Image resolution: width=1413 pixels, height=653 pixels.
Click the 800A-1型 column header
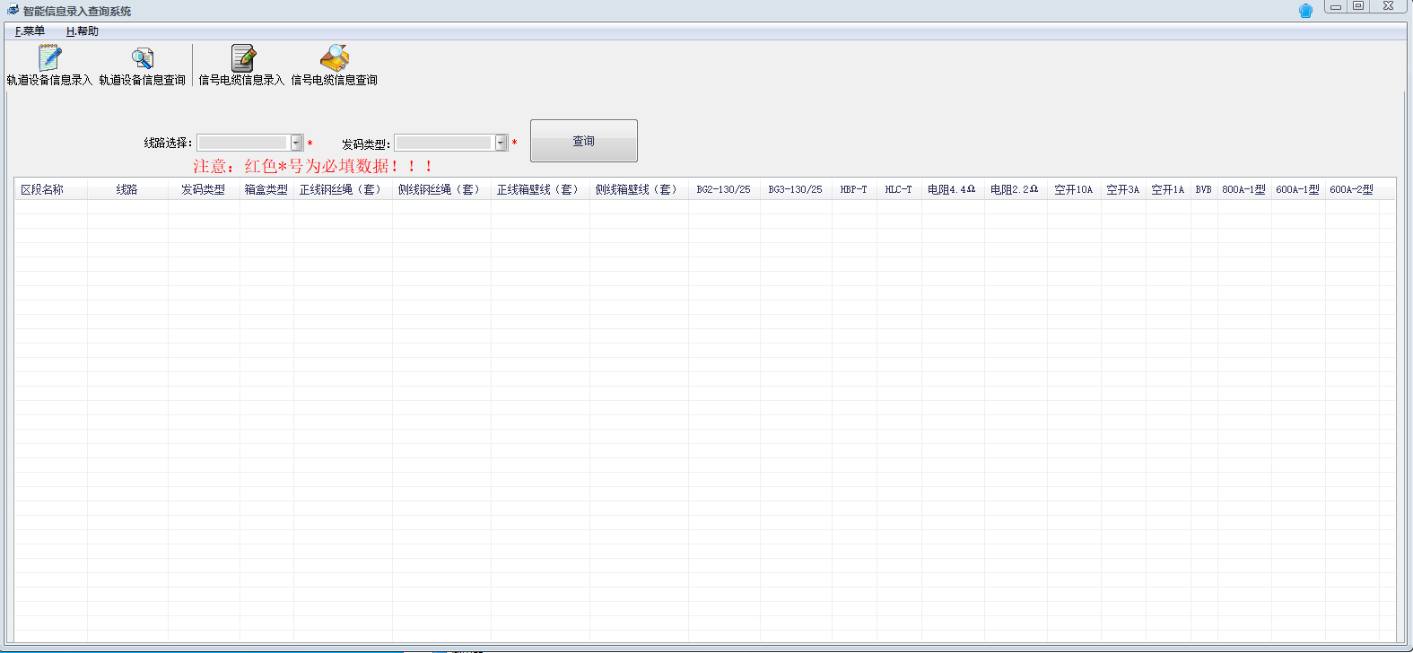[x=1244, y=189]
